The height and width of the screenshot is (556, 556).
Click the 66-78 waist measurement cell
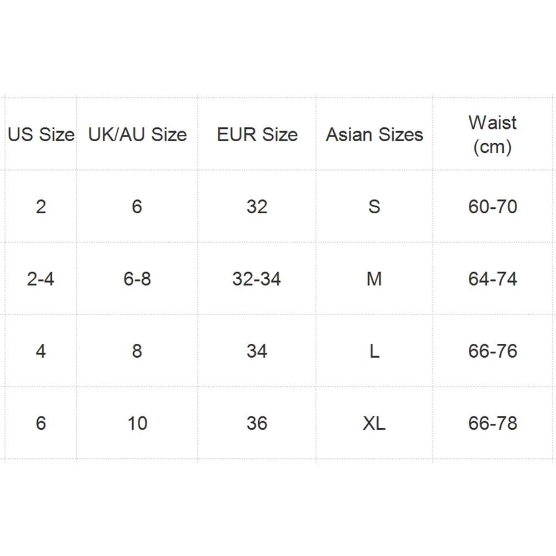492,423
